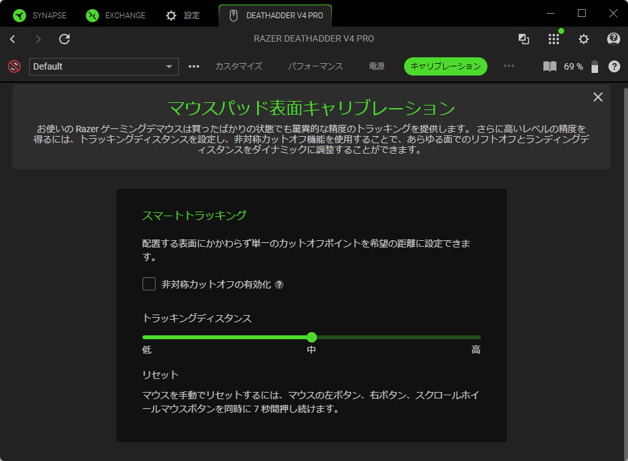Click the battery level icon
The width and height of the screenshot is (628, 461).
click(x=595, y=66)
